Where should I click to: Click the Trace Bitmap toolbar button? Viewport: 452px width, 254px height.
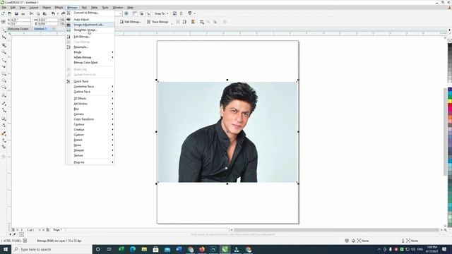(x=157, y=22)
